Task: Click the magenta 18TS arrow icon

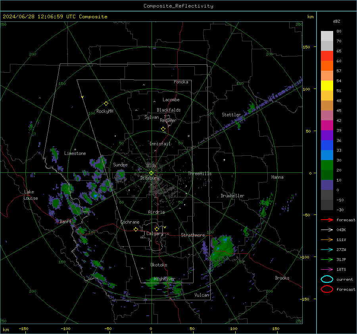Action: [x=327, y=270]
